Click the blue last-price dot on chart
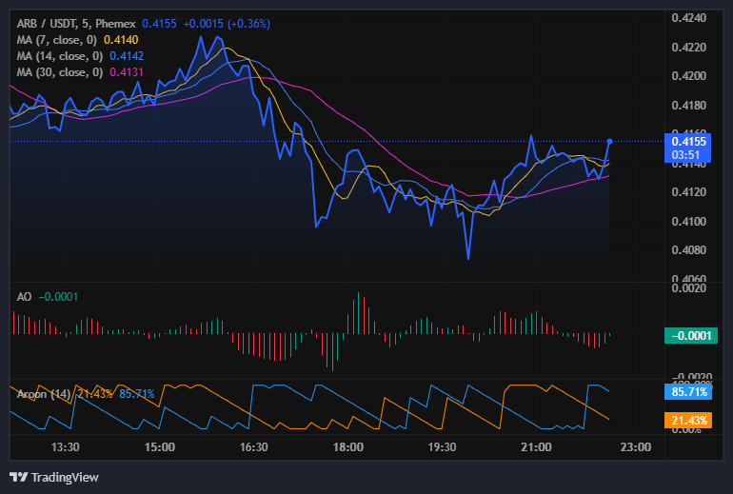The width and height of the screenshot is (733, 494). (x=609, y=141)
